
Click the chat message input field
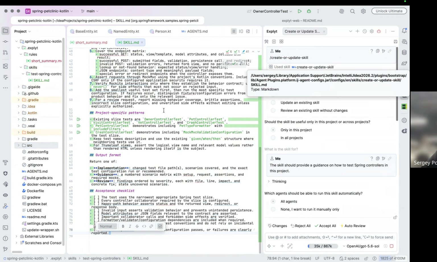click(x=330, y=237)
